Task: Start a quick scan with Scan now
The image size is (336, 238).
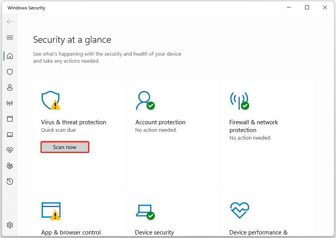Action: (65, 147)
